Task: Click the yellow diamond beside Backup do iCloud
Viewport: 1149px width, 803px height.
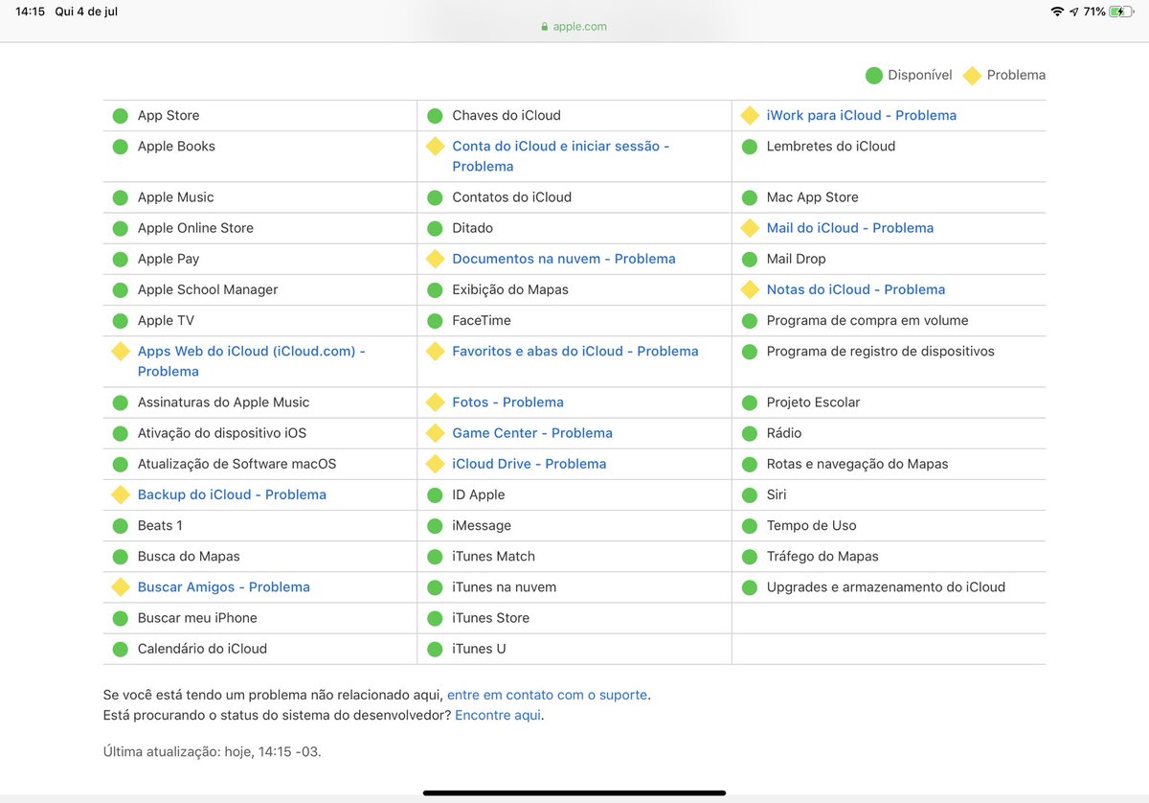Action: coord(120,494)
